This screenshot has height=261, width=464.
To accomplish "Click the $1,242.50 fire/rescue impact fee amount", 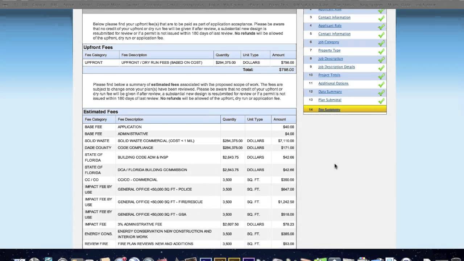I will (x=286, y=202).
